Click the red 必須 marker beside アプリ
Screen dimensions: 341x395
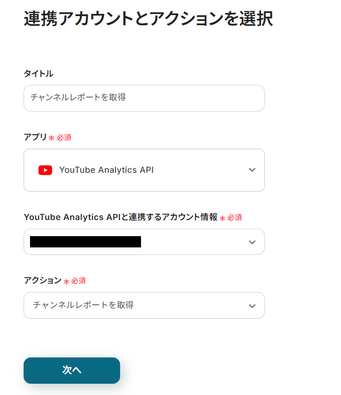[64, 138]
